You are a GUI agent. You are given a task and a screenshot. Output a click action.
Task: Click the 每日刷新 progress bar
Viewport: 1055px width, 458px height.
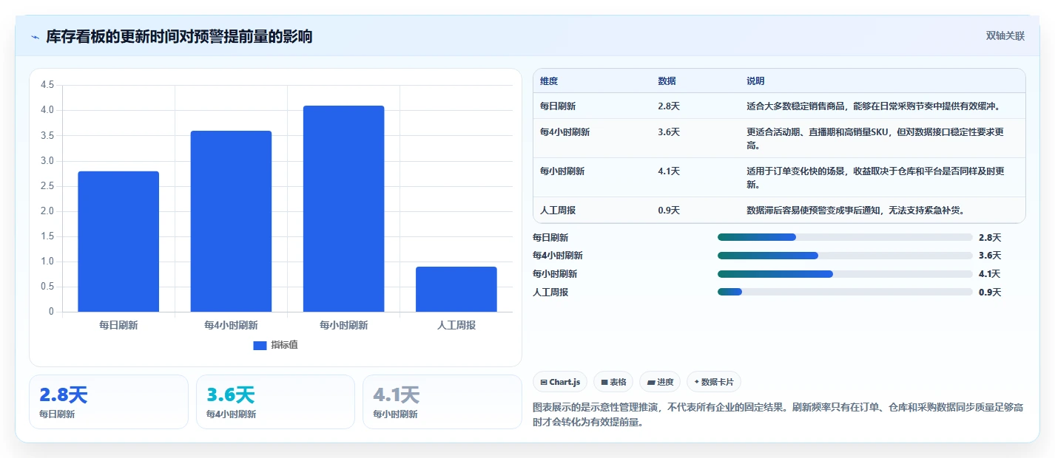845,237
